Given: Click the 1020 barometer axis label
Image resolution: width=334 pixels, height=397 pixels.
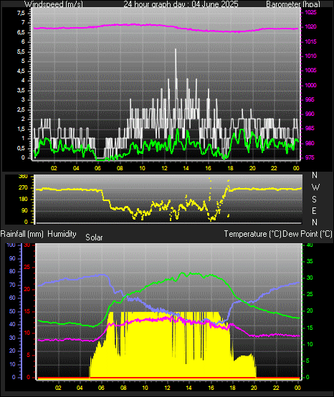Looking at the screenshot, I should (x=310, y=27).
